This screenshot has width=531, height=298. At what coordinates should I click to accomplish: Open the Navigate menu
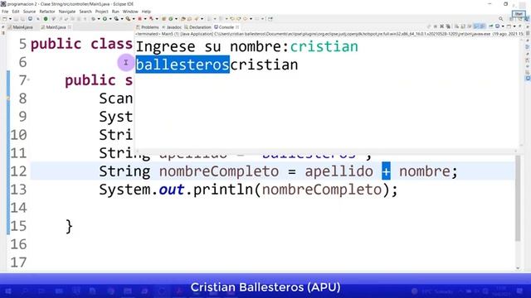pyautogui.click(x=67, y=12)
